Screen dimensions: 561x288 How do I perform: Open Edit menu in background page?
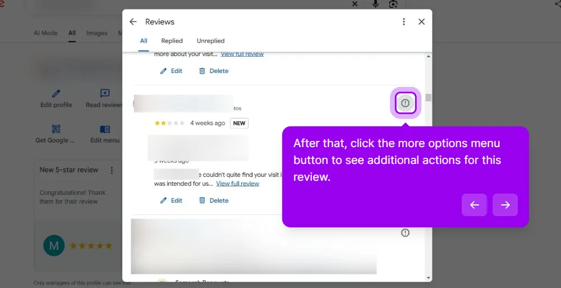point(105,134)
